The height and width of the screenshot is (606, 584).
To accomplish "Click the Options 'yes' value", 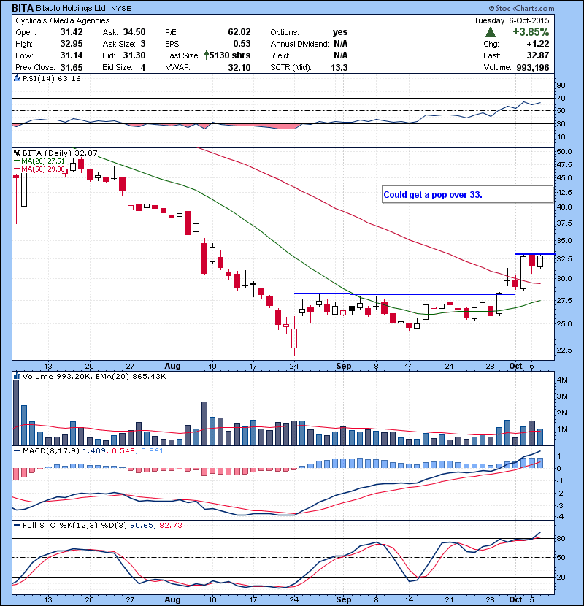I will 340,32.
